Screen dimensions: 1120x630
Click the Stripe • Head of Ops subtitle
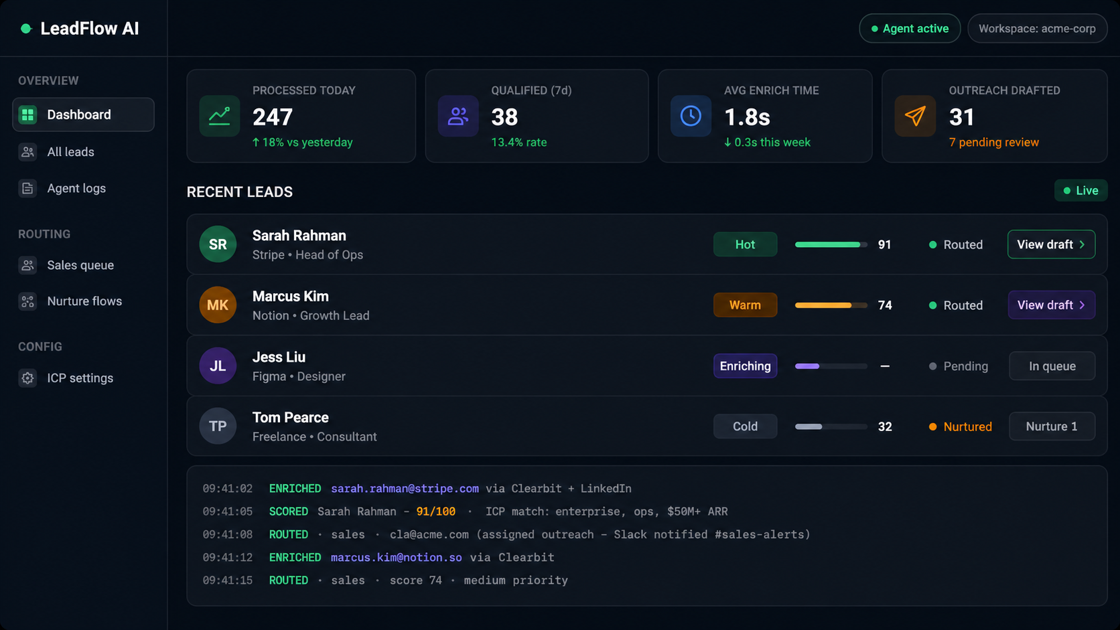tap(307, 255)
